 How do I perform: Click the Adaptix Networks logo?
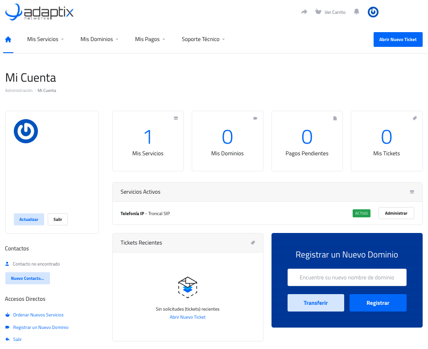coord(39,12)
